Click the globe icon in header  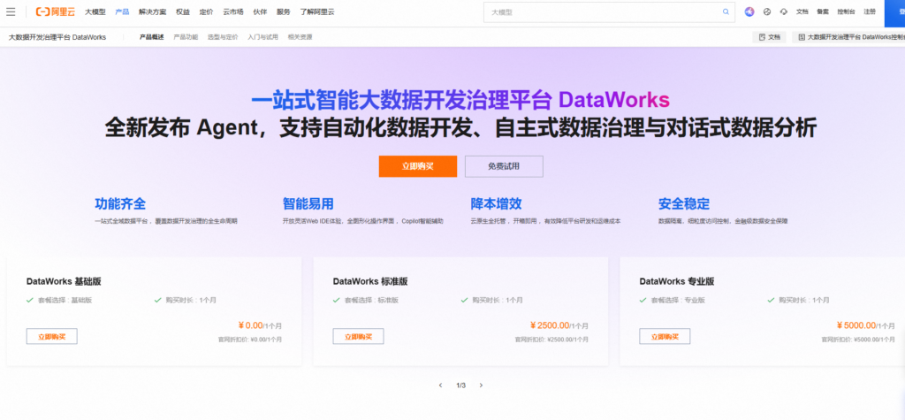click(x=767, y=11)
